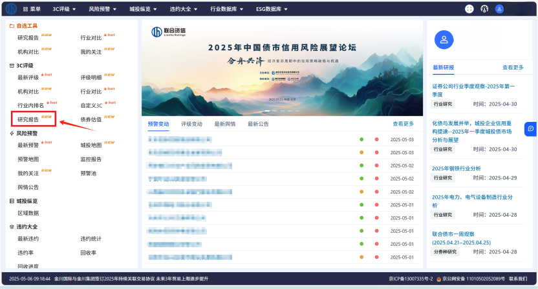Open 债券估值 in the sidebar
Screen dimensions: 538x289
coord(91,119)
